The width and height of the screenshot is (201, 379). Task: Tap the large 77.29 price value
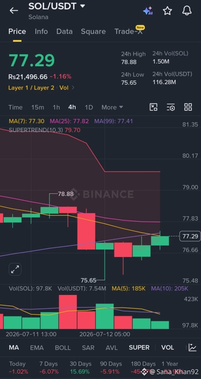click(32, 60)
